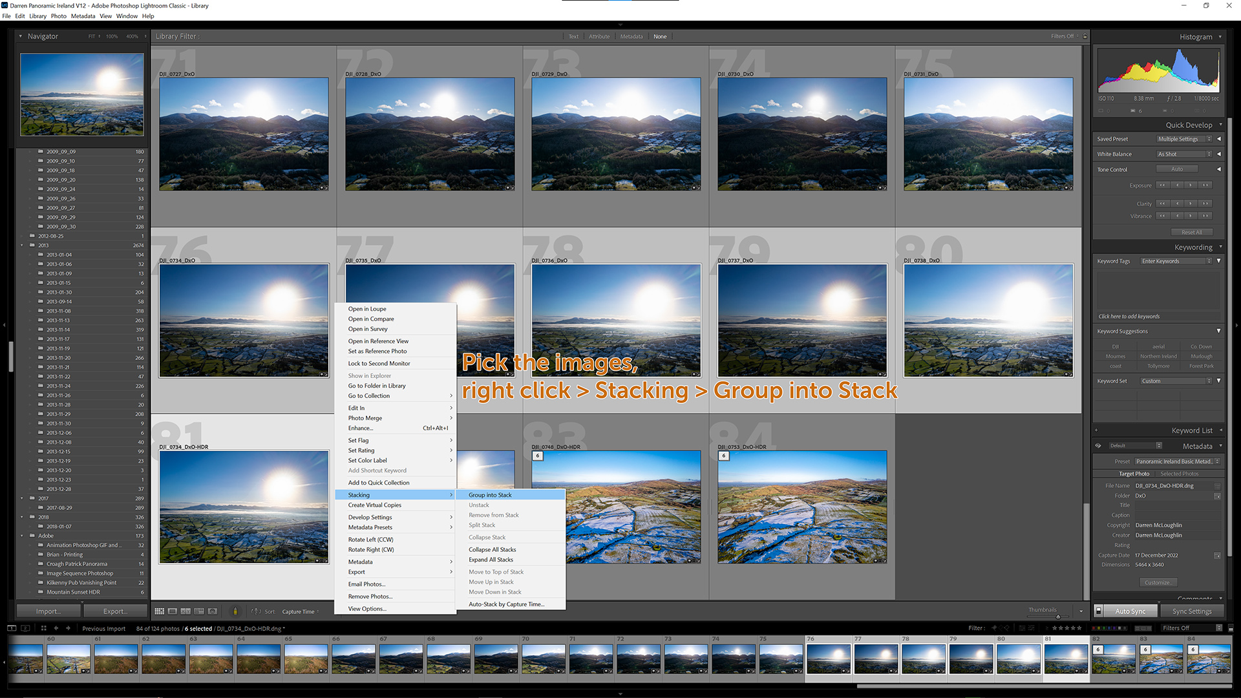Screen dimensions: 1241x698
Task: Open Saved Preset dropdown Multiple Settings
Action: (x=1184, y=139)
